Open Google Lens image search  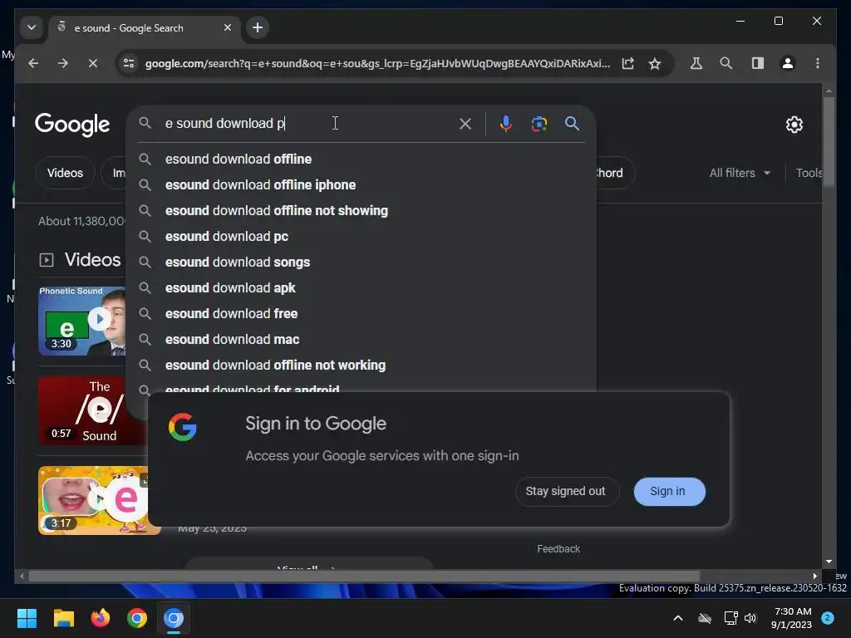point(539,124)
